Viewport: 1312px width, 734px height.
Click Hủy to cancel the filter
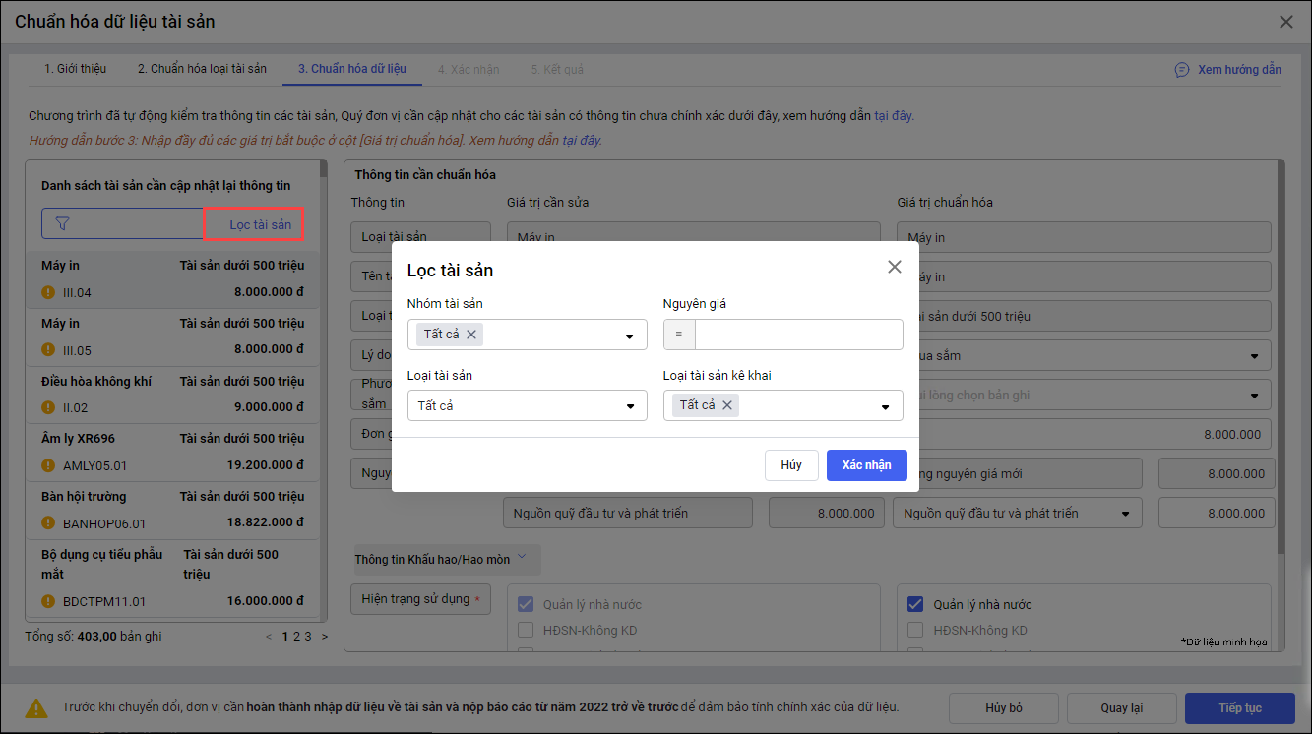pos(791,465)
